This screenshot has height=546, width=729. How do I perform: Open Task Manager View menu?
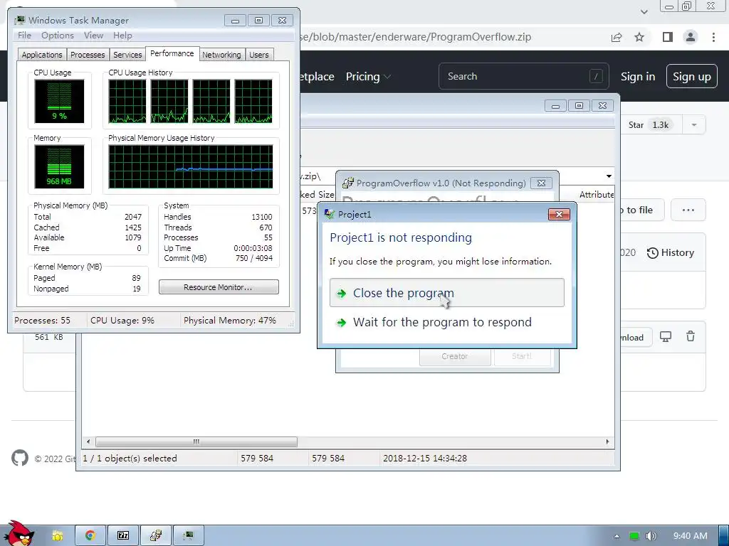point(93,36)
